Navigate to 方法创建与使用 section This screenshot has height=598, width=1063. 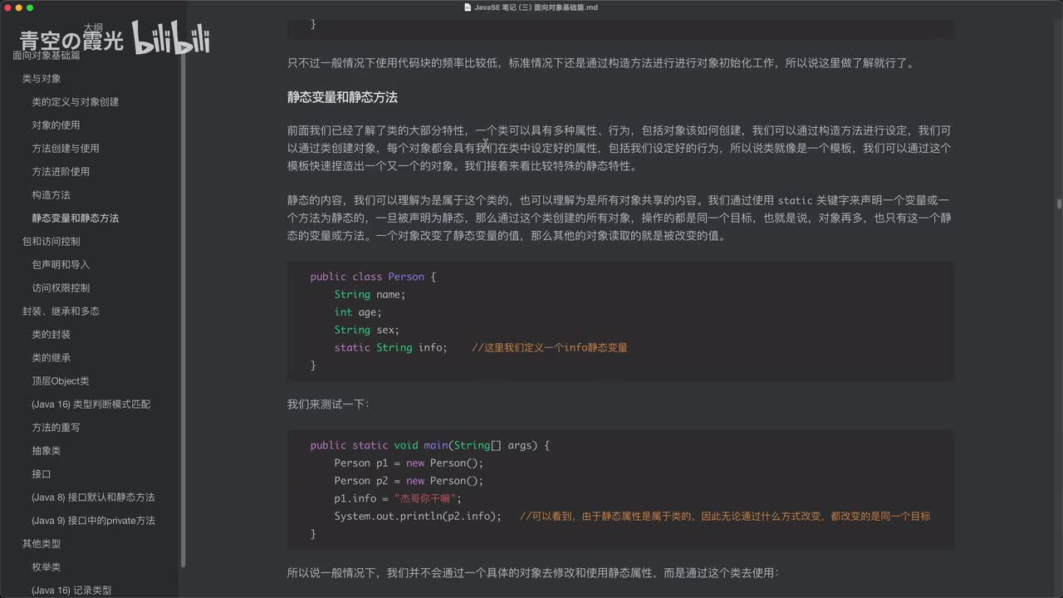pyautogui.click(x=66, y=149)
